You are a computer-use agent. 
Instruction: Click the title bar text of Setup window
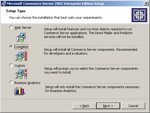click(55, 4)
